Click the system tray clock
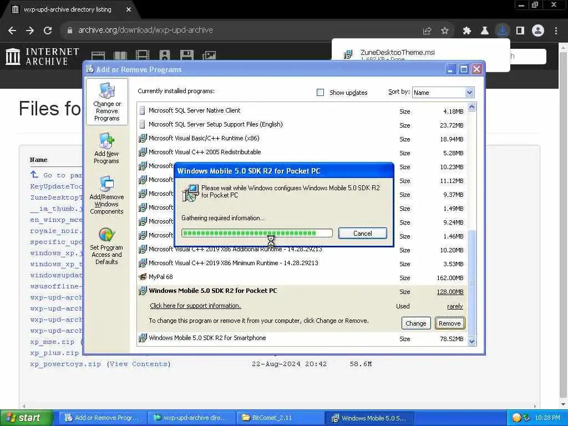This screenshot has width=568, height=426. [x=547, y=418]
